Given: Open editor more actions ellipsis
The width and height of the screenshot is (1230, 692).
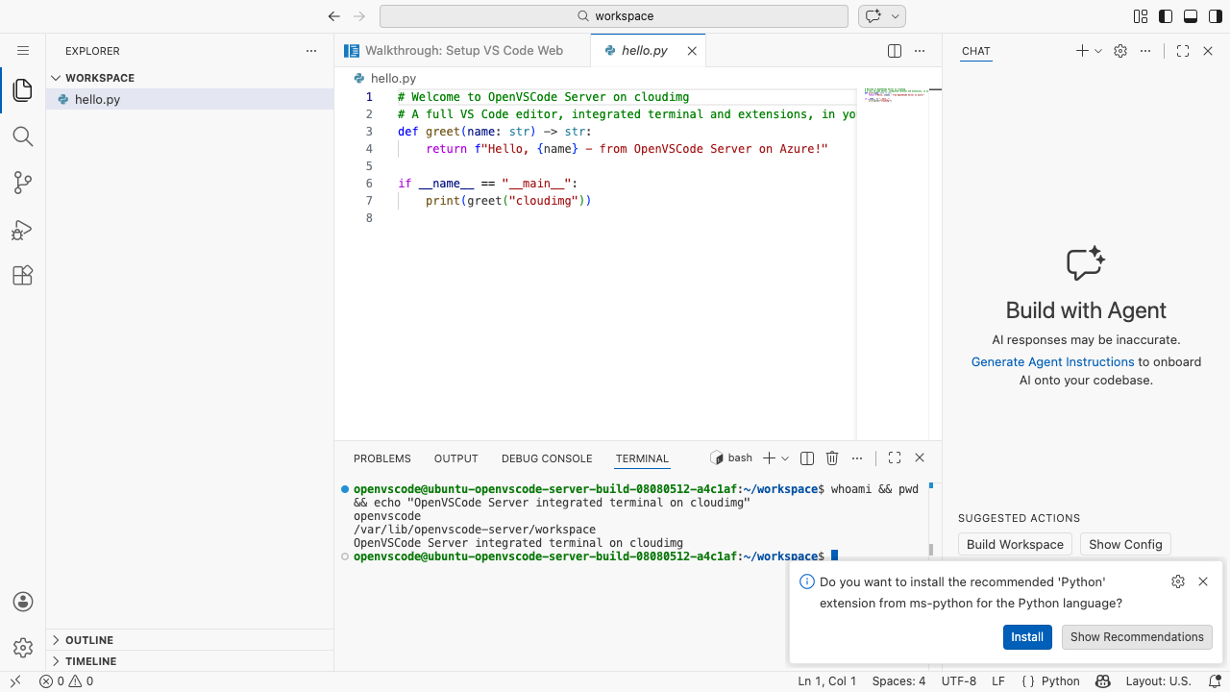Looking at the screenshot, I should 920,51.
